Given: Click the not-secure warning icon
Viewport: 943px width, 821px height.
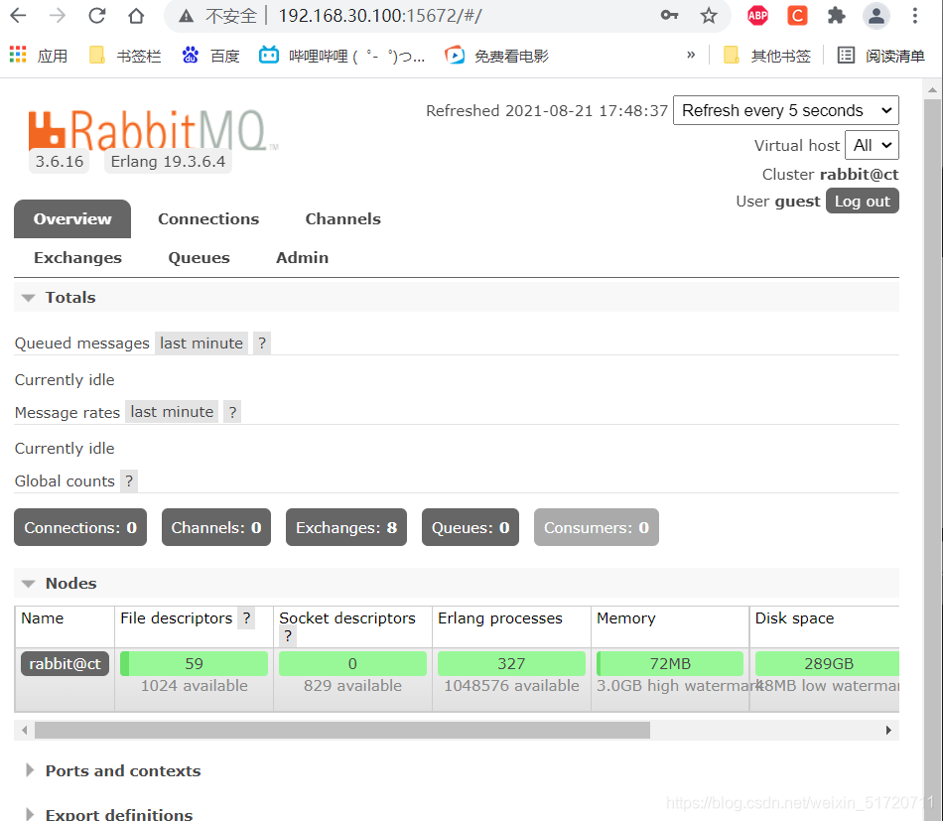Looking at the screenshot, I should tap(187, 16).
